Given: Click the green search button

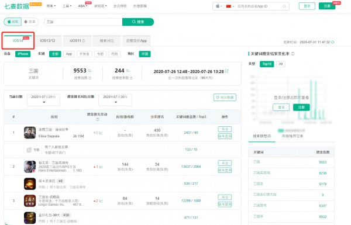Looking at the screenshot, I should coord(138,22).
